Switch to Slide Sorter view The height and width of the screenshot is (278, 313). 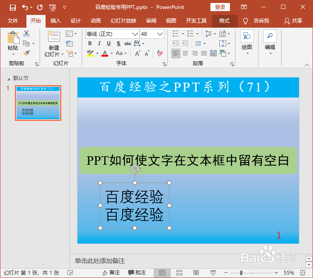click(179, 272)
